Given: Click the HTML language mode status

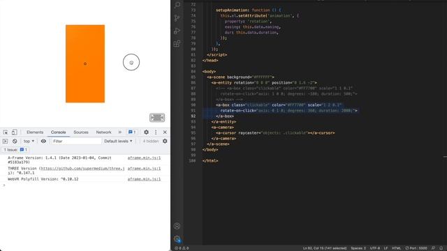Looking at the screenshot, I should (396, 248).
